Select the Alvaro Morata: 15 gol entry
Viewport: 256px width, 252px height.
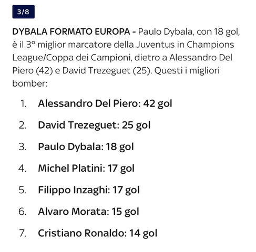point(88,212)
